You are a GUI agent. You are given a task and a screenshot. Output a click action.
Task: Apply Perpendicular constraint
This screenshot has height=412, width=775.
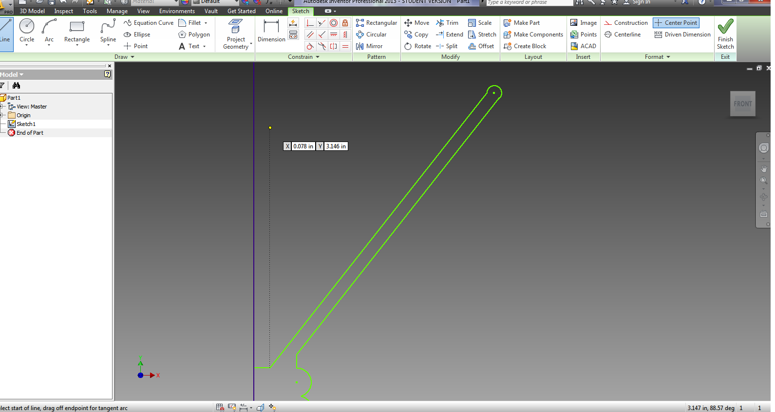[322, 35]
